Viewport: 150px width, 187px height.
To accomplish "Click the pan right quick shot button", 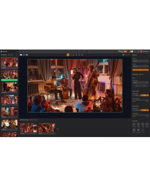I will point(138,124).
